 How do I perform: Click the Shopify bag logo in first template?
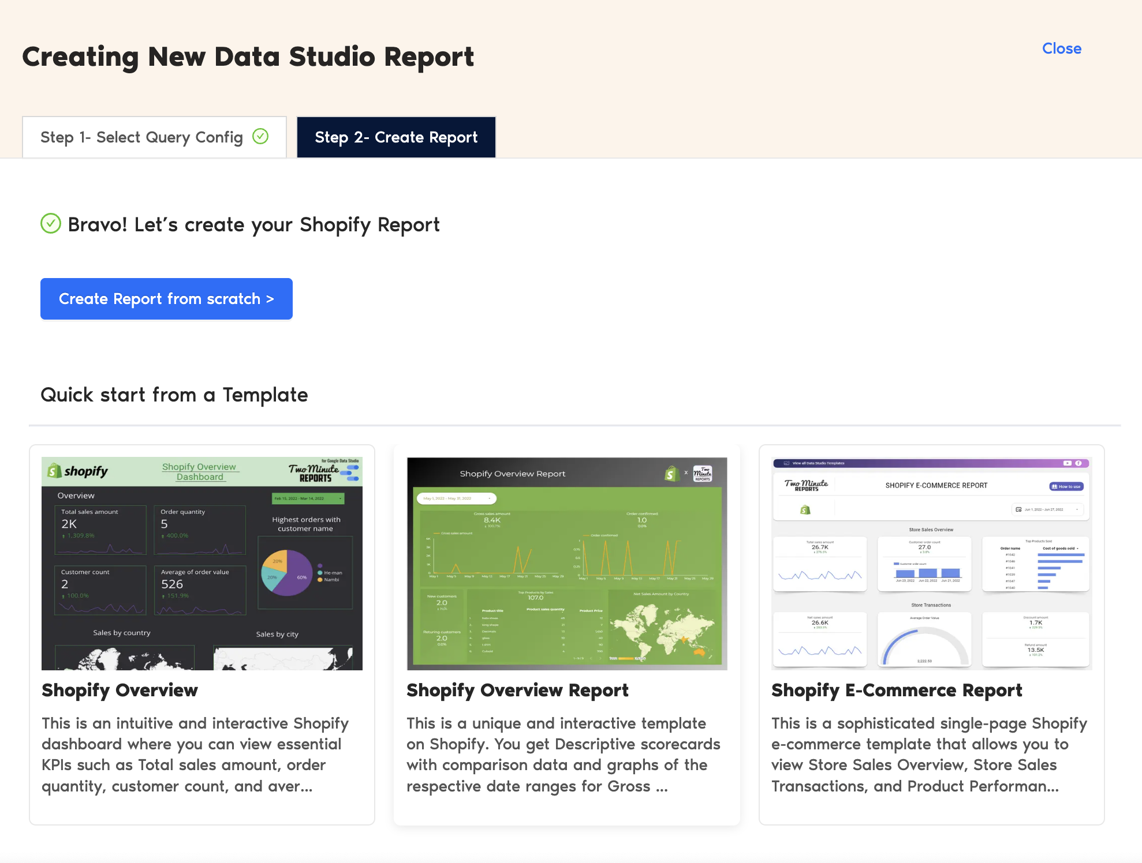coord(54,471)
